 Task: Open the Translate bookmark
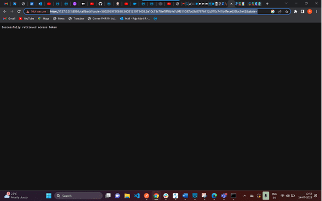(76, 19)
